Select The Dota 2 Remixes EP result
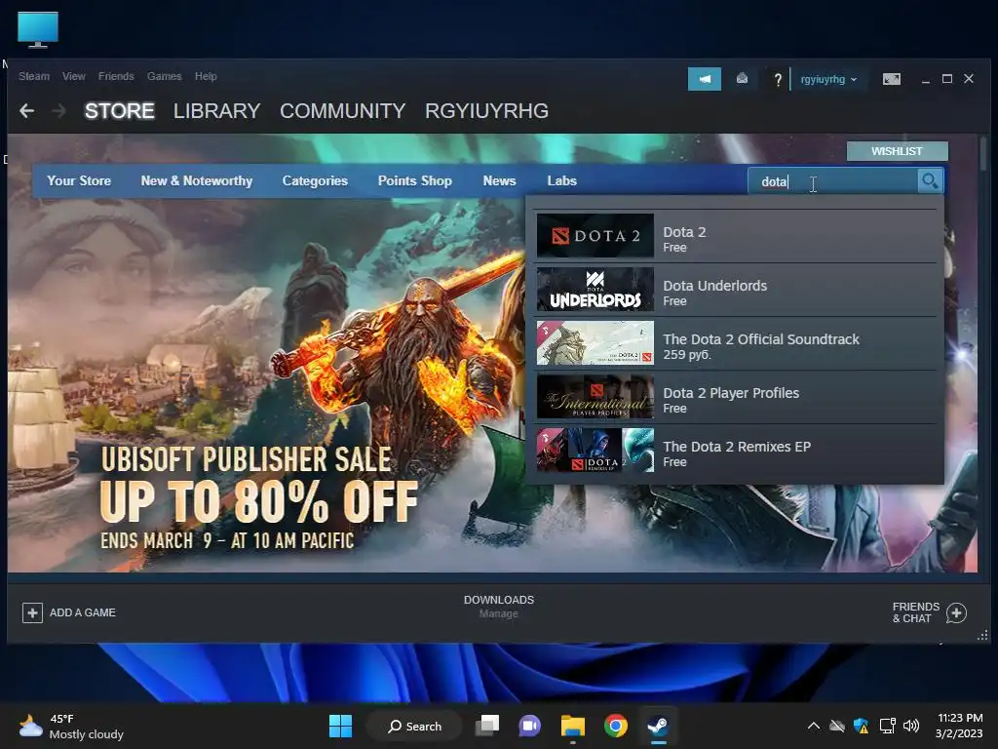 (737, 451)
